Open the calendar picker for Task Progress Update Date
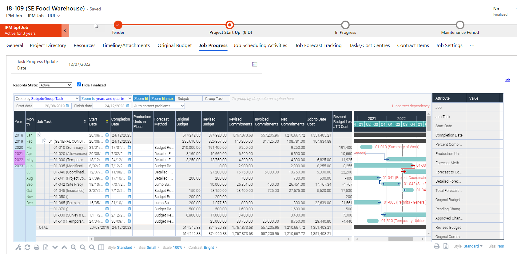The height and width of the screenshot is (254, 517). 255,64
